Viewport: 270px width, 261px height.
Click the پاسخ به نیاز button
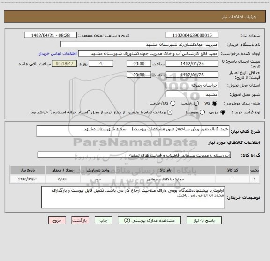coord(204,220)
